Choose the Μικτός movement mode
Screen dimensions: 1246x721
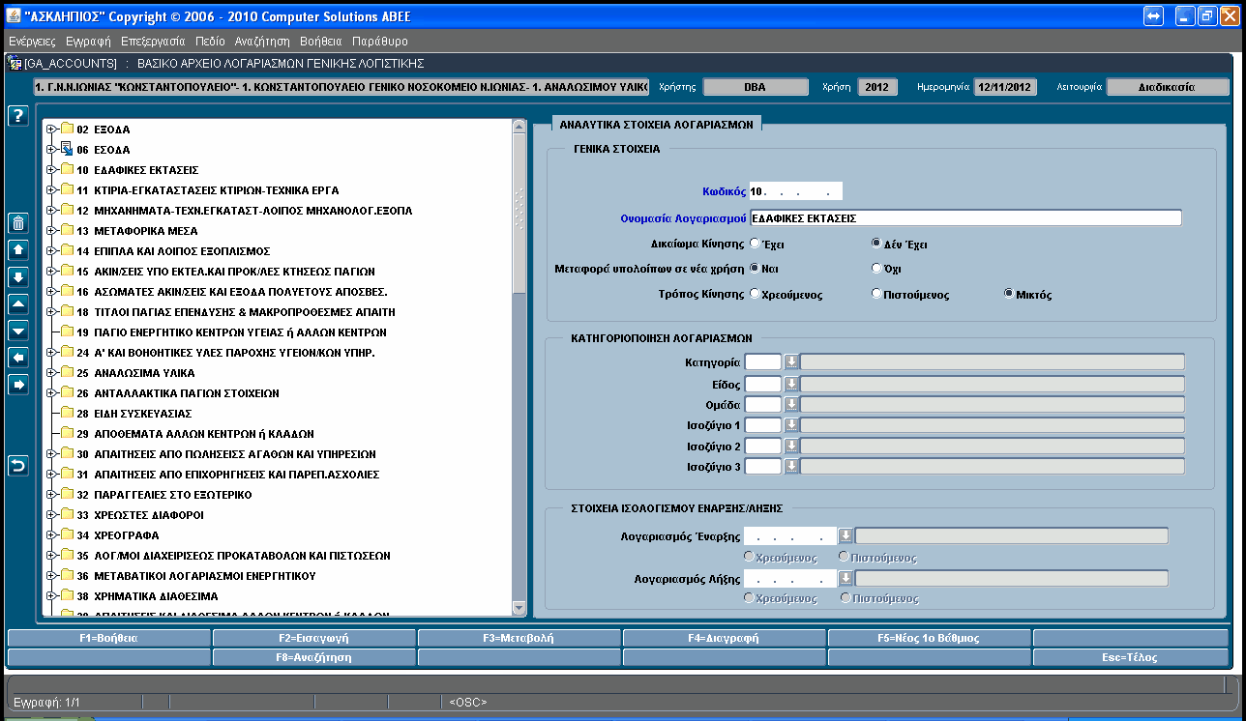(x=1010, y=294)
